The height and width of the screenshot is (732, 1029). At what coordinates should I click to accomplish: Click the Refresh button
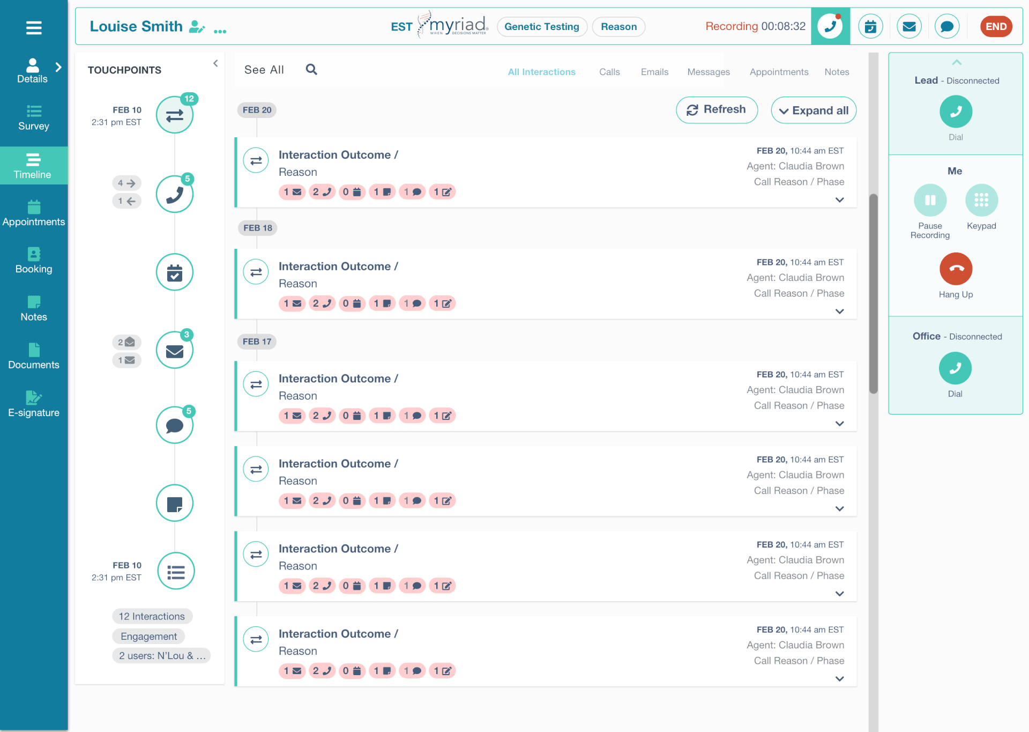(x=717, y=110)
